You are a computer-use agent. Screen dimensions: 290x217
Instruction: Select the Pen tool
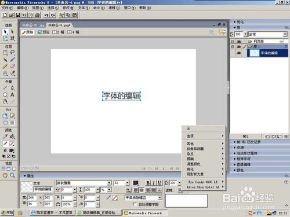pyautogui.click(x=12, y=88)
